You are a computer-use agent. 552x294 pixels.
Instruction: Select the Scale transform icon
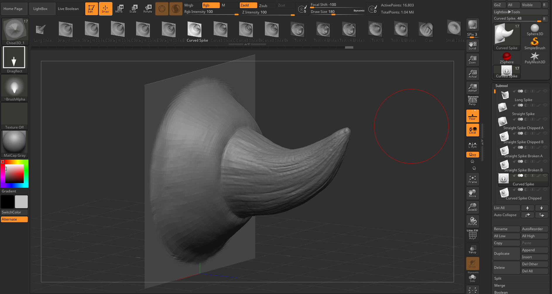[x=133, y=8]
